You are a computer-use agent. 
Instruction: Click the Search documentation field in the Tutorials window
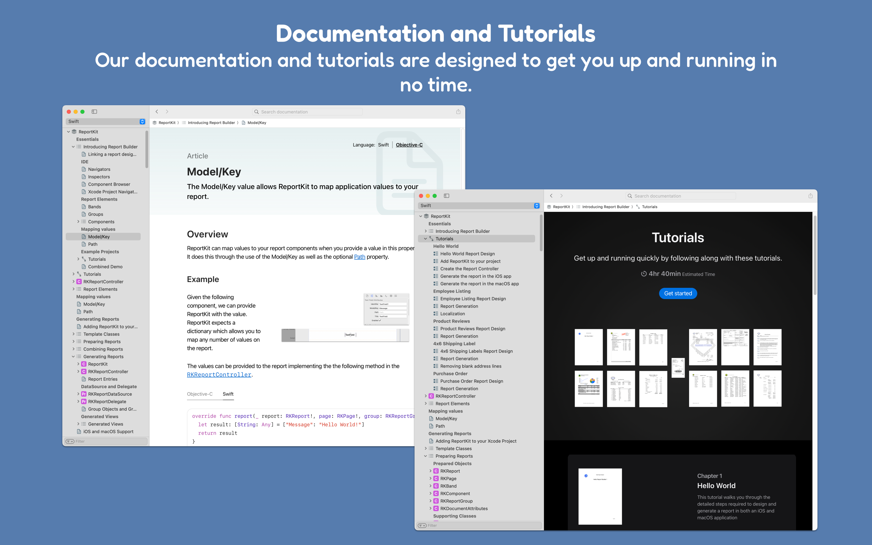(x=681, y=196)
